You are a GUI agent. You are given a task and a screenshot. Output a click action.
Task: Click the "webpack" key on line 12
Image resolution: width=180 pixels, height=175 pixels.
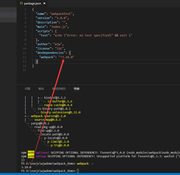click(47, 57)
